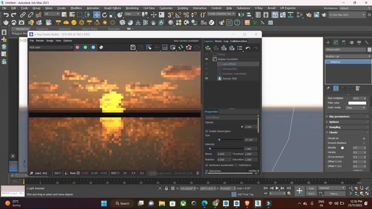Viewport: 372px width, 209px height.
Task: Remove modifier from stack trash icon
Action: coord(350,88)
